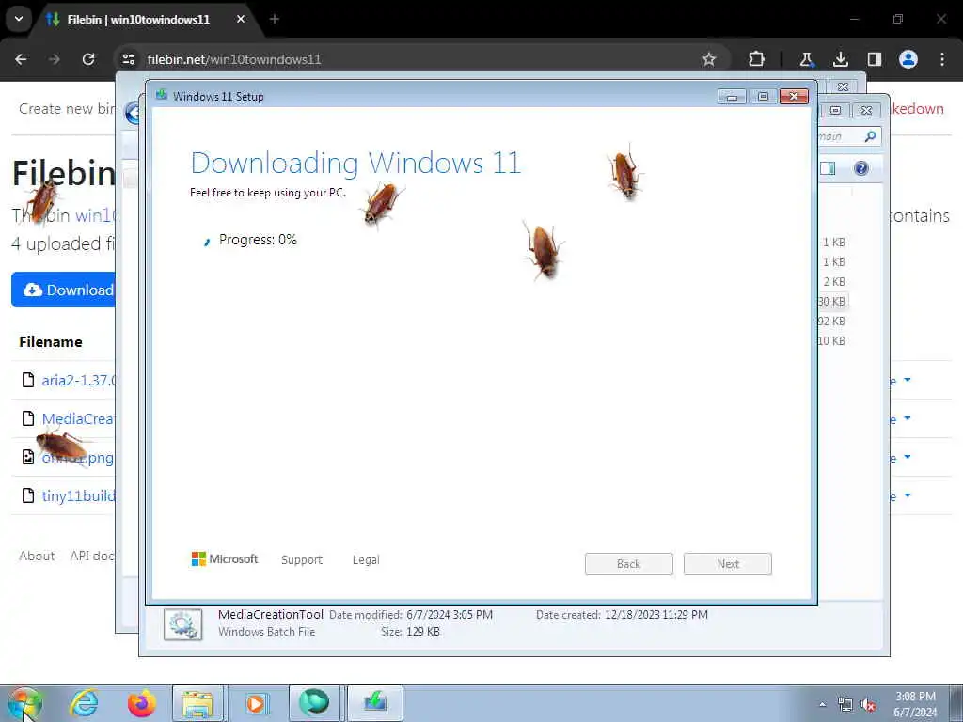
Task: Launch Internet Explorer from taskbar
Action: tap(84, 703)
